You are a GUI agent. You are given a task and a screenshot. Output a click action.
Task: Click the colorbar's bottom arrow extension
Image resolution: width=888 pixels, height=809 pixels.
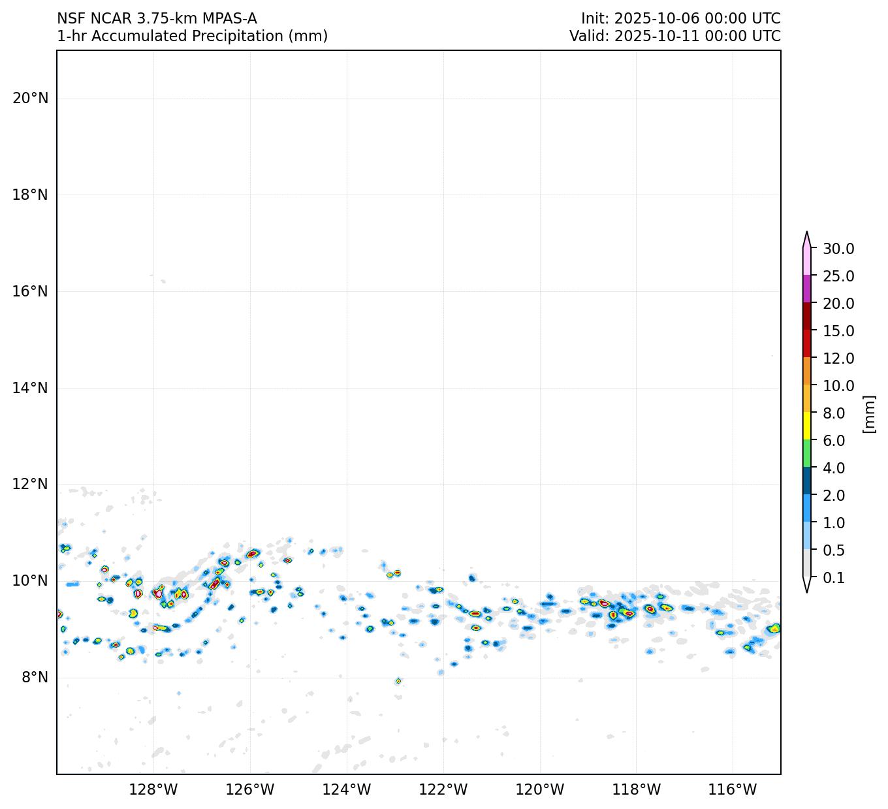pos(807,585)
